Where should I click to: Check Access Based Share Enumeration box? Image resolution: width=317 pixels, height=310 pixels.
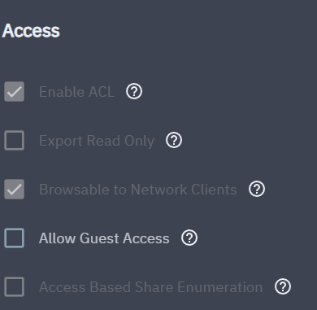(14, 286)
